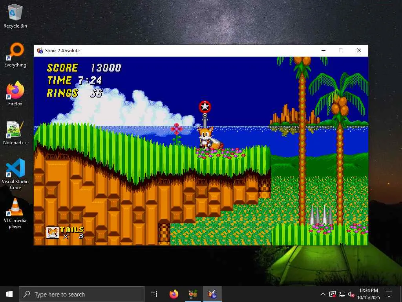Click the Sonic 2 Absolute title bar icon
This screenshot has width=402, height=302.
coord(40,51)
